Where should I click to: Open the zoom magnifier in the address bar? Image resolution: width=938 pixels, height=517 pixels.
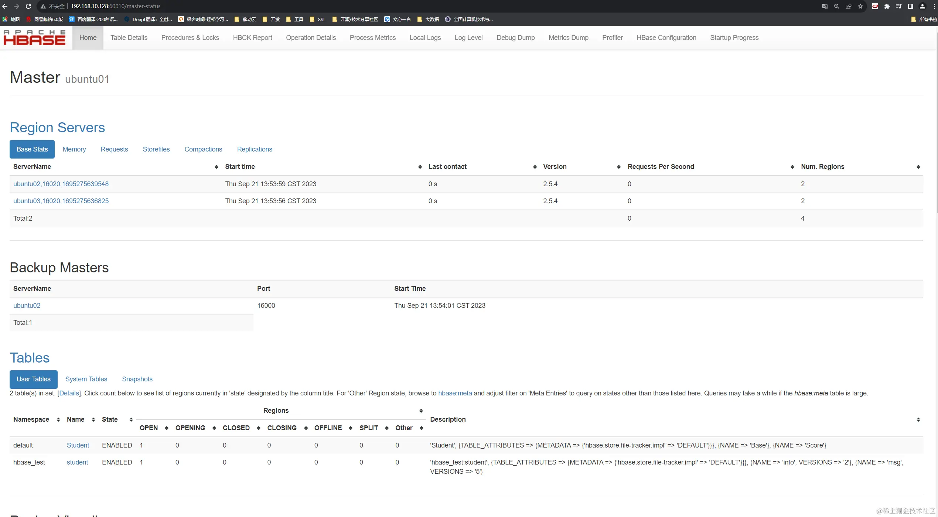(x=837, y=6)
